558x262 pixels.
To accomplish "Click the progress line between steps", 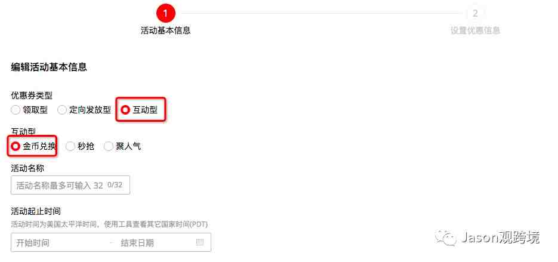I will coord(321,13).
